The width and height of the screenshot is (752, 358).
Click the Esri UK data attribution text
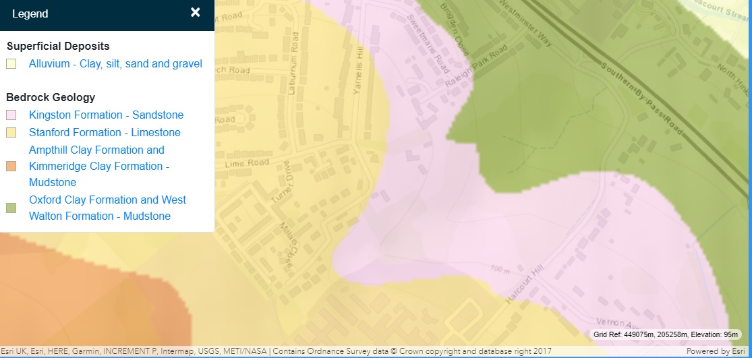(x=275, y=351)
